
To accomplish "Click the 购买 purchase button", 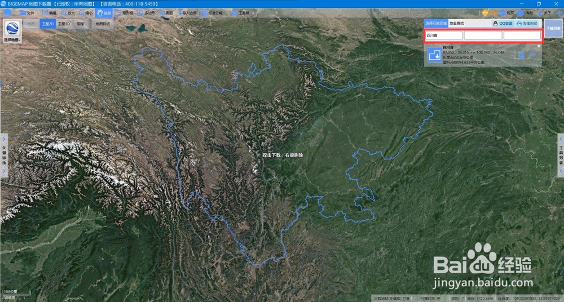I will coord(507,13).
